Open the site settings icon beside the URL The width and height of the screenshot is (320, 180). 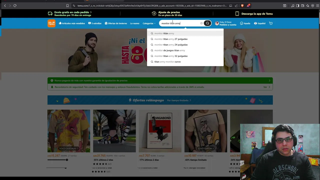[x=74, y=5]
